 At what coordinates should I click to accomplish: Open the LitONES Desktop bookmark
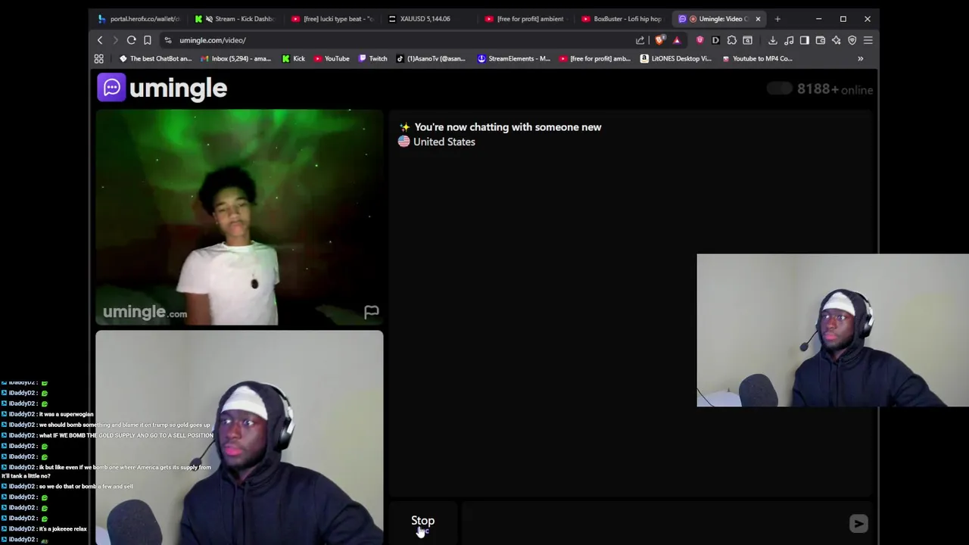click(x=675, y=58)
